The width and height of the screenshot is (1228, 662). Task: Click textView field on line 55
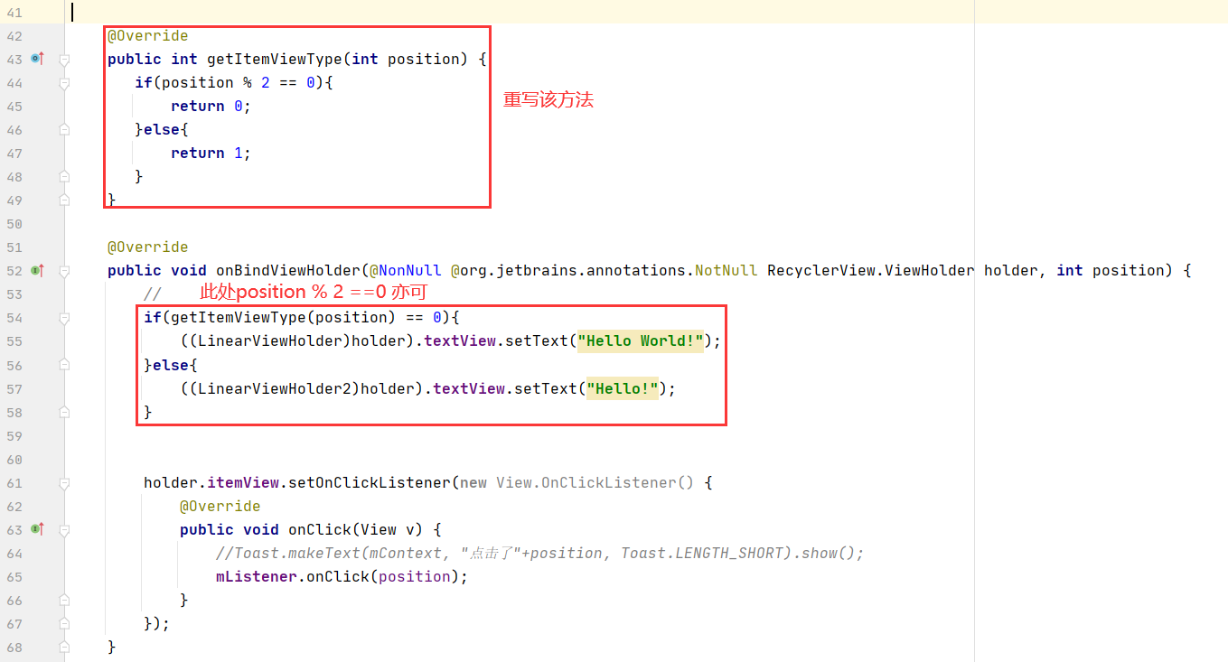[x=460, y=341]
